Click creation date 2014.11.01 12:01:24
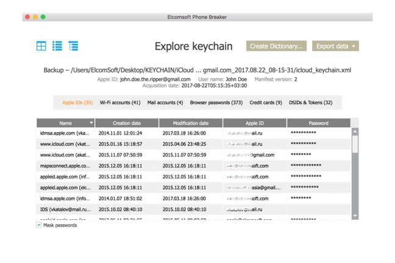Viewport: 395px width, 263px height. coord(121,133)
